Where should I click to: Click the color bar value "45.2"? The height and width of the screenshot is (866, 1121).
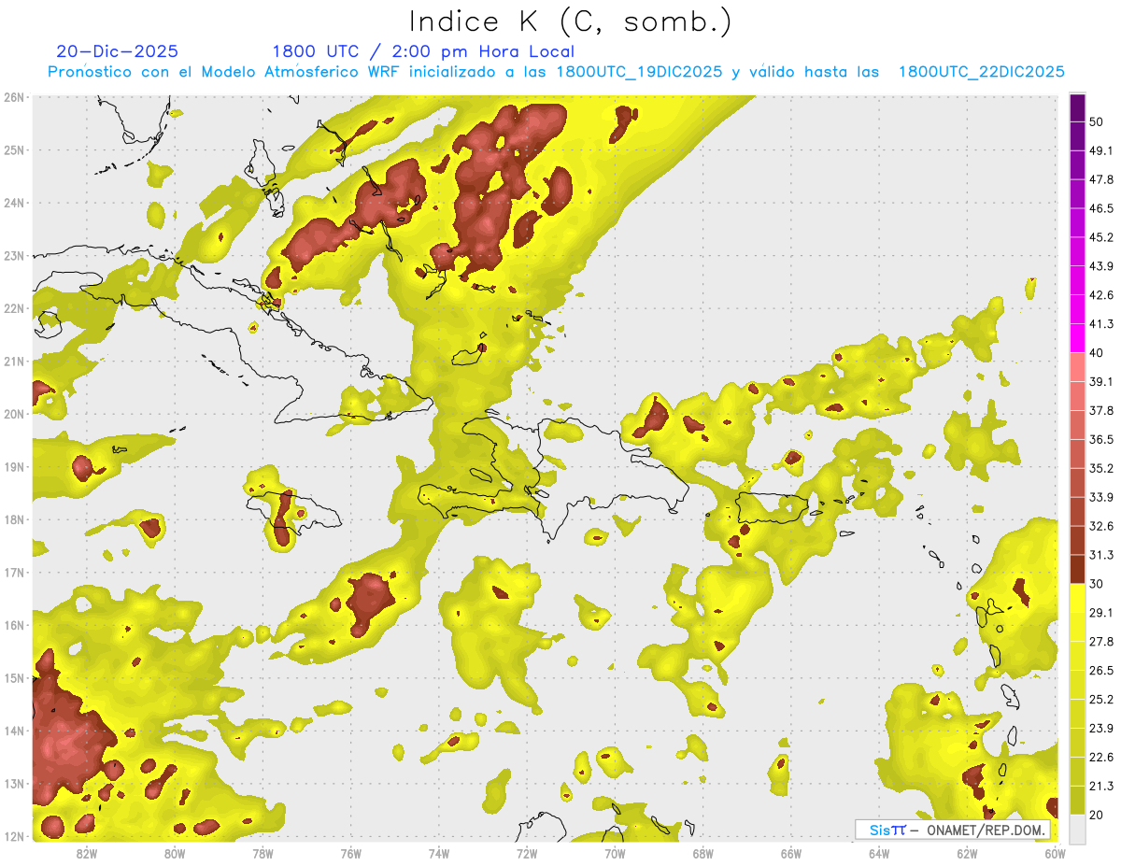click(1101, 237)
